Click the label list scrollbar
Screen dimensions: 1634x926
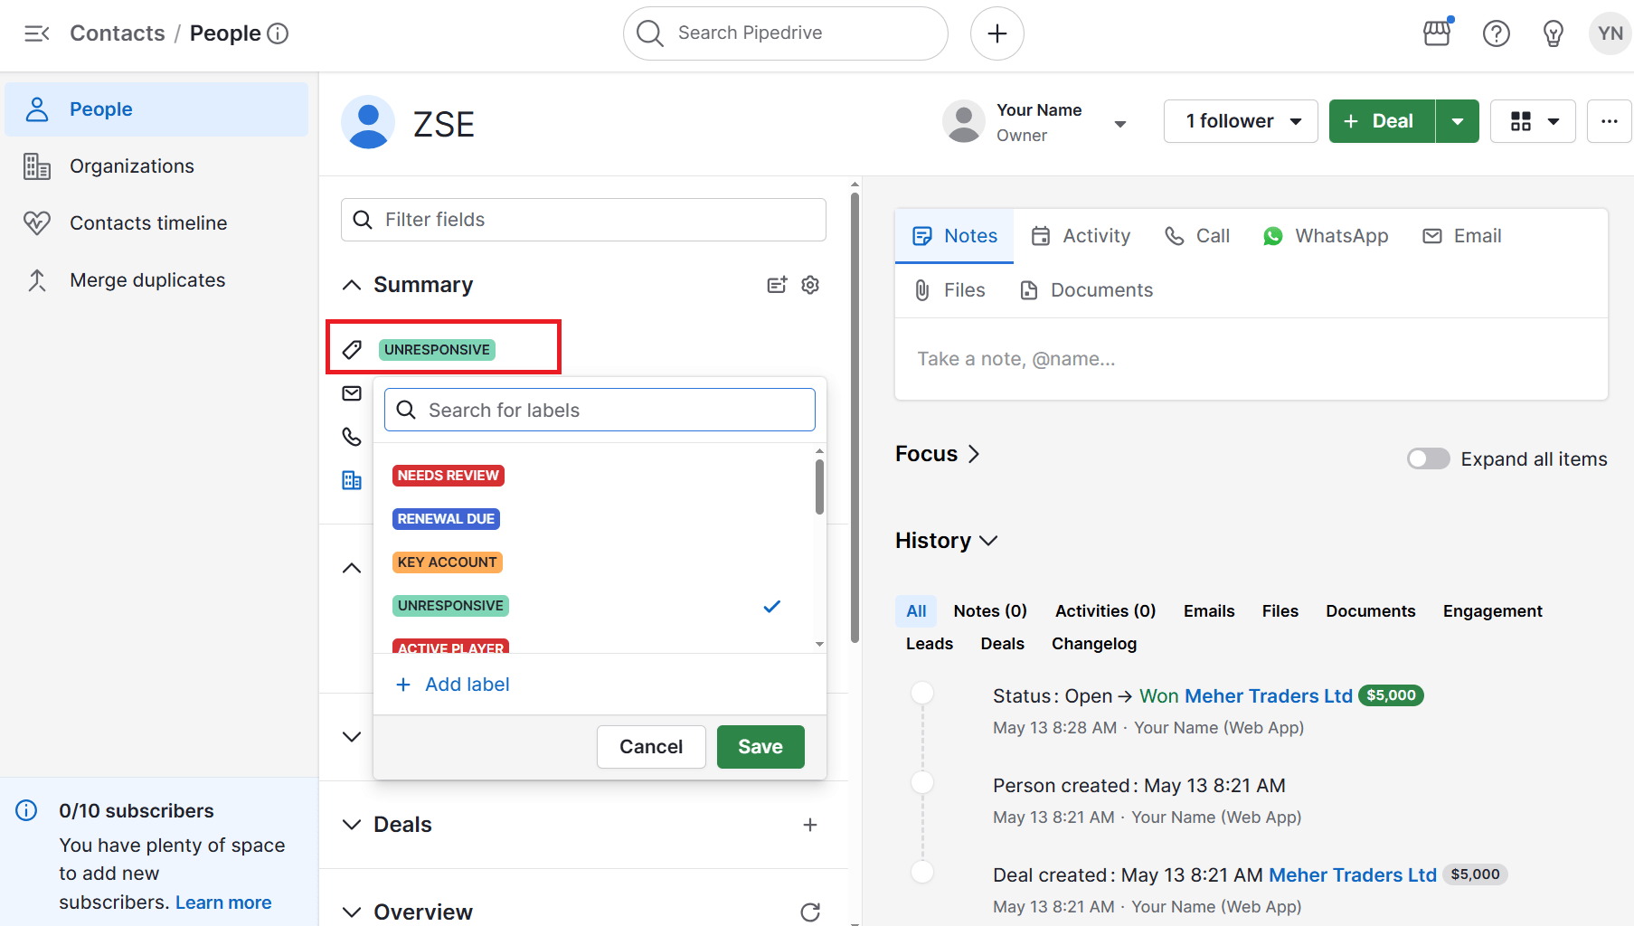tap(819, 487)
